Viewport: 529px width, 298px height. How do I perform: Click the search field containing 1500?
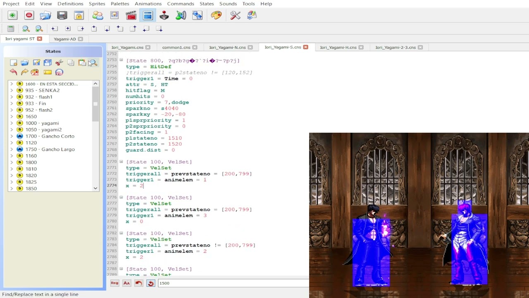(233, 283)
